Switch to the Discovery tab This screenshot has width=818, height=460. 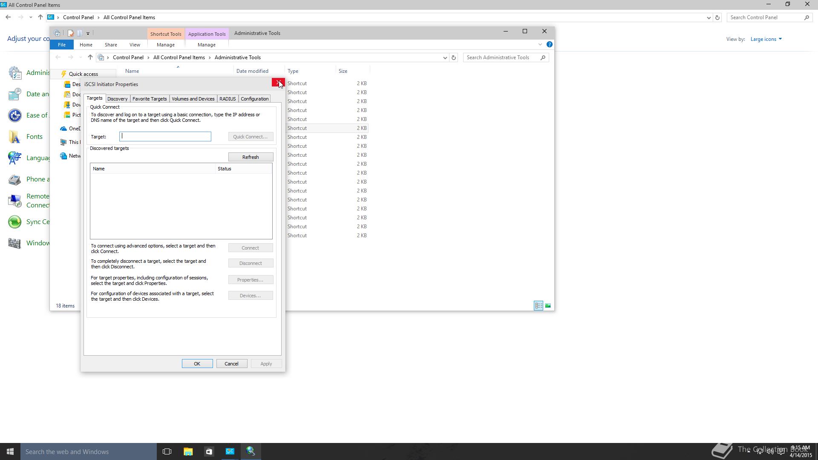pos(117,99)
